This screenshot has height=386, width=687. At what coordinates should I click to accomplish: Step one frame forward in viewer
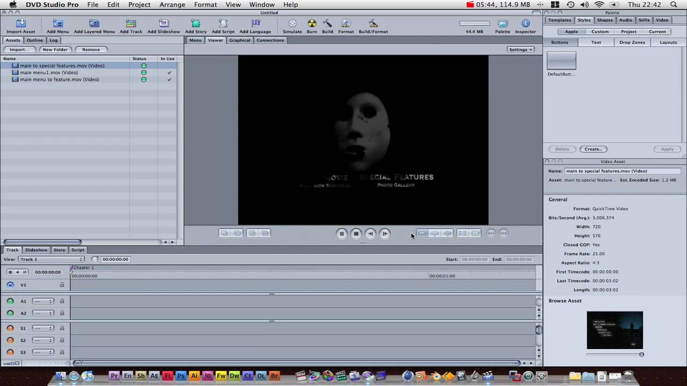click(385, 233)
